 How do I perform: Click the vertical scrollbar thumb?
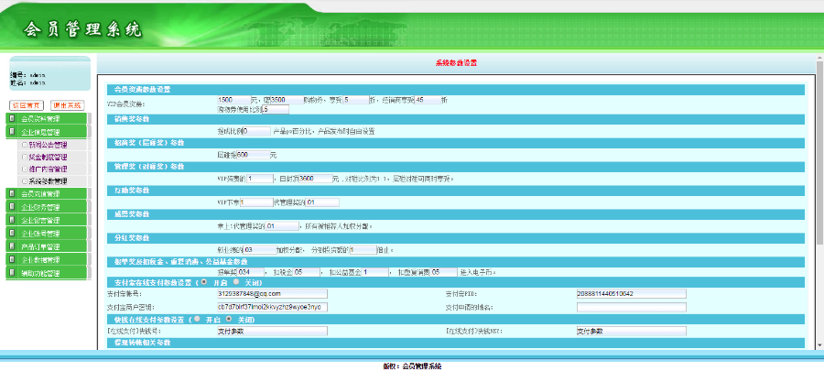[819, 152]
